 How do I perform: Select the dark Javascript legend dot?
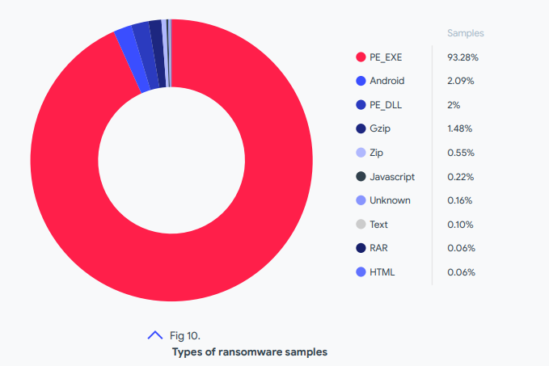click(x=361, y=177)
